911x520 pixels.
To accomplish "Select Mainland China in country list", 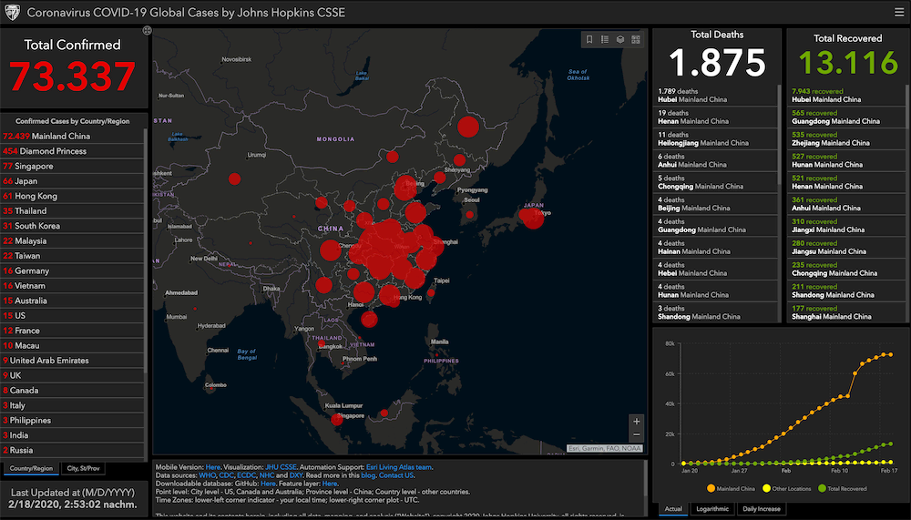I will pos(72,136).
